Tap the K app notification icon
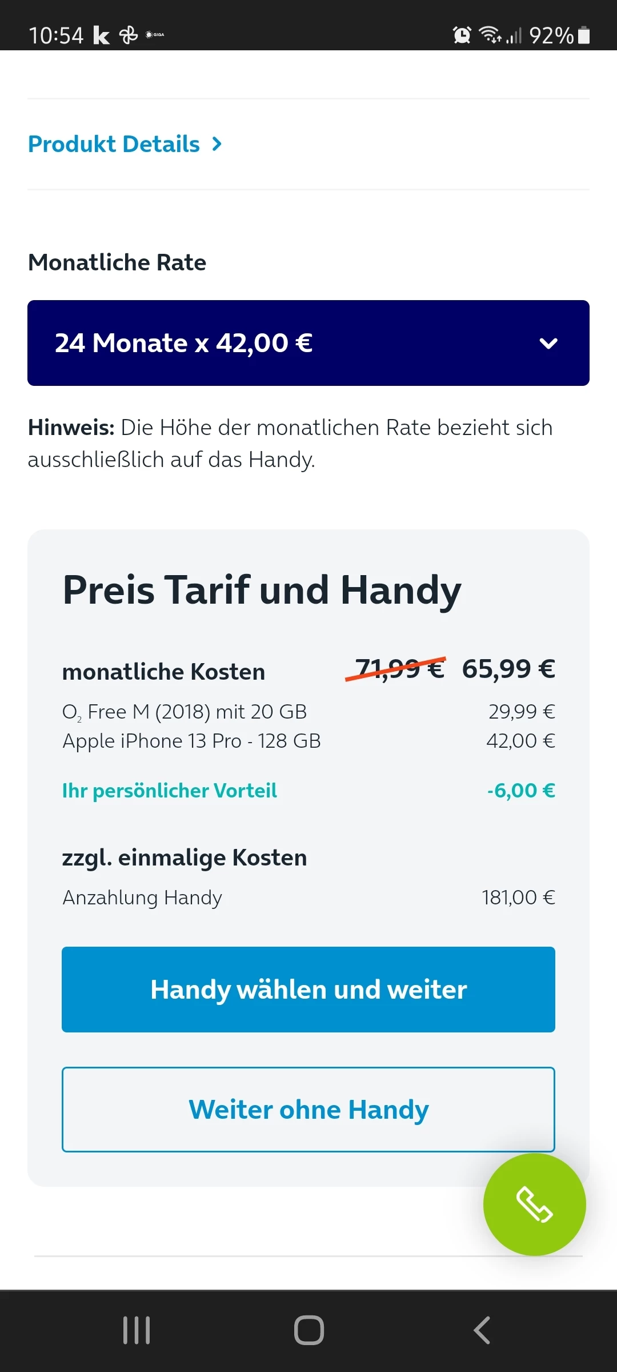Viewport: 617px width, 1372px height. point(101,35)
